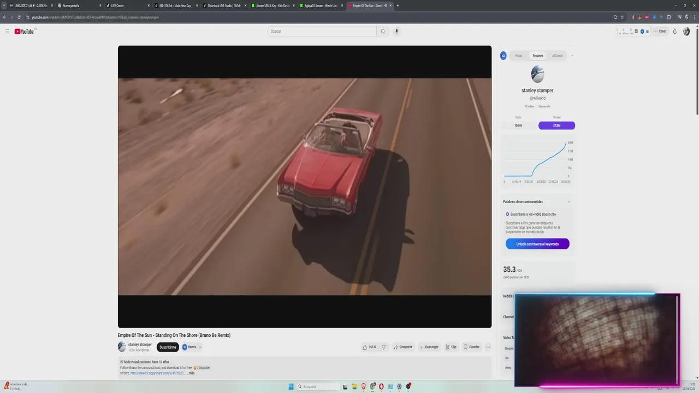Focus the Buscar search field
Viewport: 699px width, 393px height.
coord(322,31)
